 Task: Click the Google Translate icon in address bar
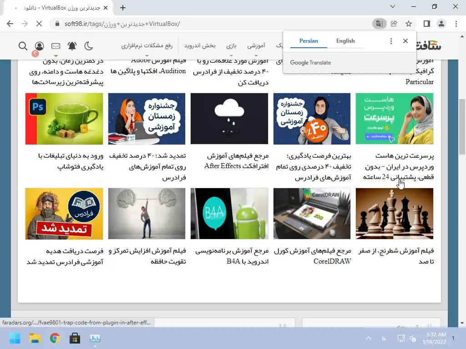379,24
